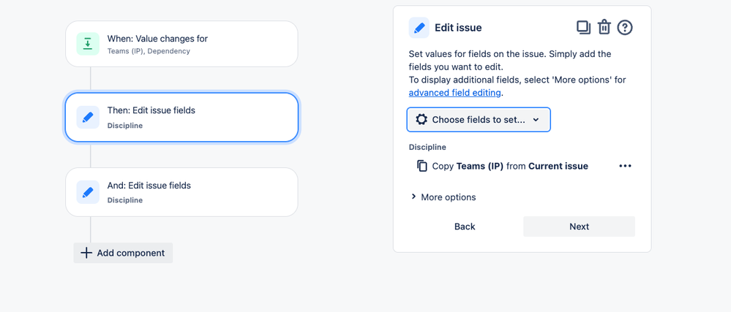Click the Back button
The height and width of the screenshot is (312, 731).
click(x=465, y=227)
